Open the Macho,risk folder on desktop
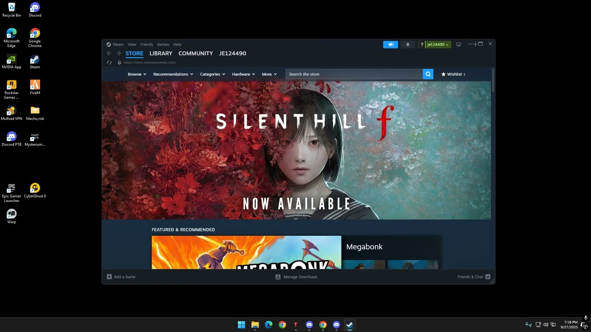Viewport: 591px width, 332px height. (x=35, y=113)
